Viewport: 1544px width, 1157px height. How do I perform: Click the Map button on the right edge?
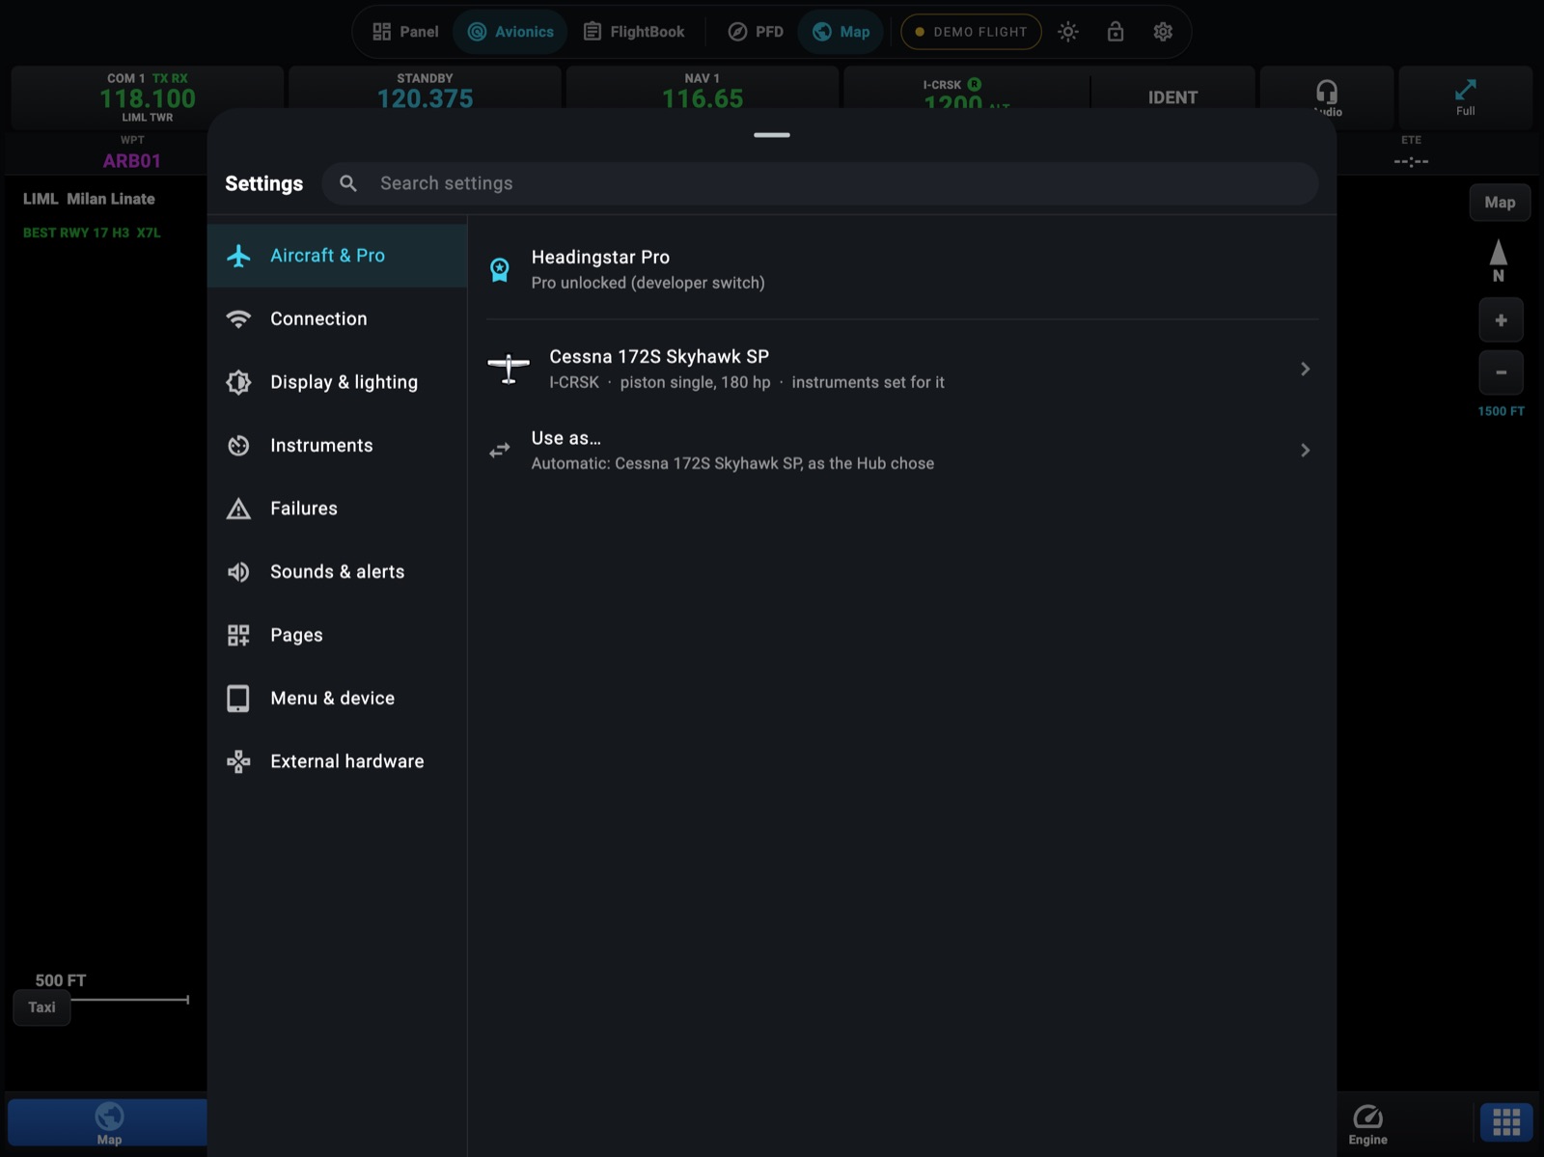click(x=1500, y=203)
